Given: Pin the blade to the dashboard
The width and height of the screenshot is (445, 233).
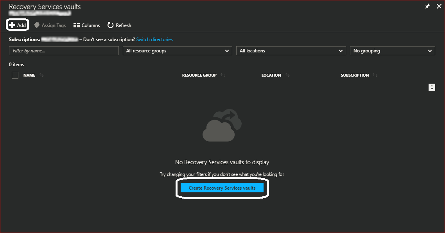Looking at the screenshot, I should click(x=427, y=6).
